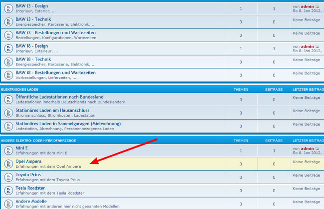The width and height of the screenshot is (324, 209).
Task: Go to the Tesla Roadster forum
Action: 30,188
